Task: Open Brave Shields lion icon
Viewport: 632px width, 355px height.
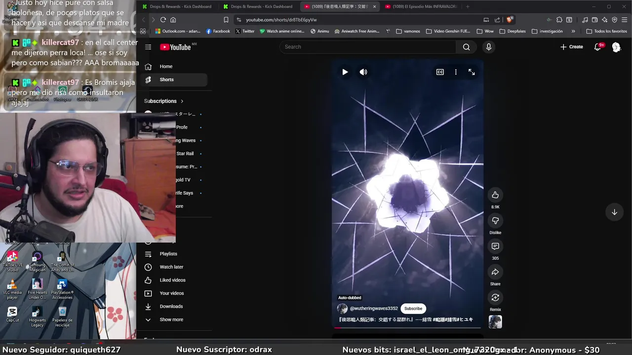Action: 510,20
